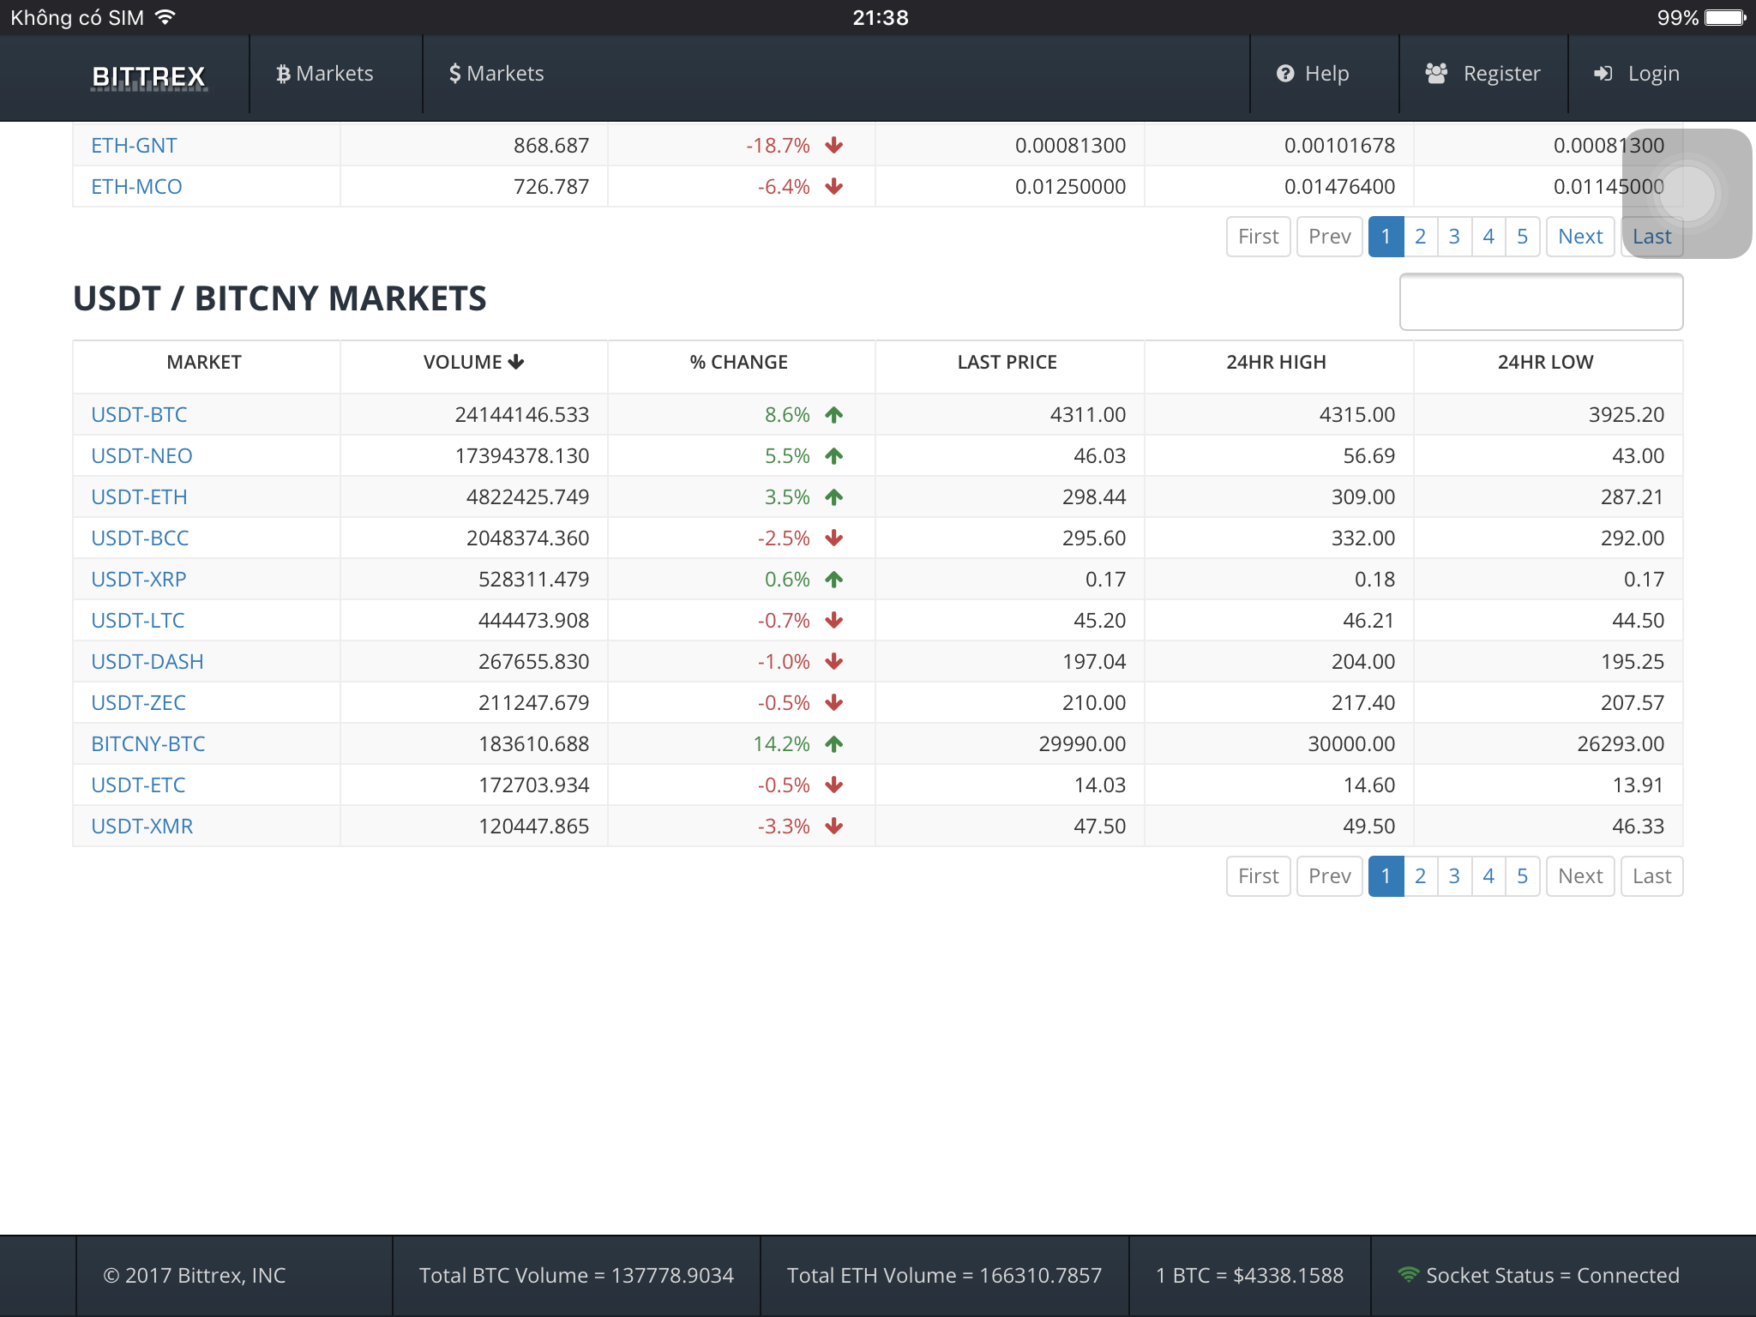Screen dimensions: 1756x1317
Task: Sort by 24HR Low column header
Action: [1546, 363]
